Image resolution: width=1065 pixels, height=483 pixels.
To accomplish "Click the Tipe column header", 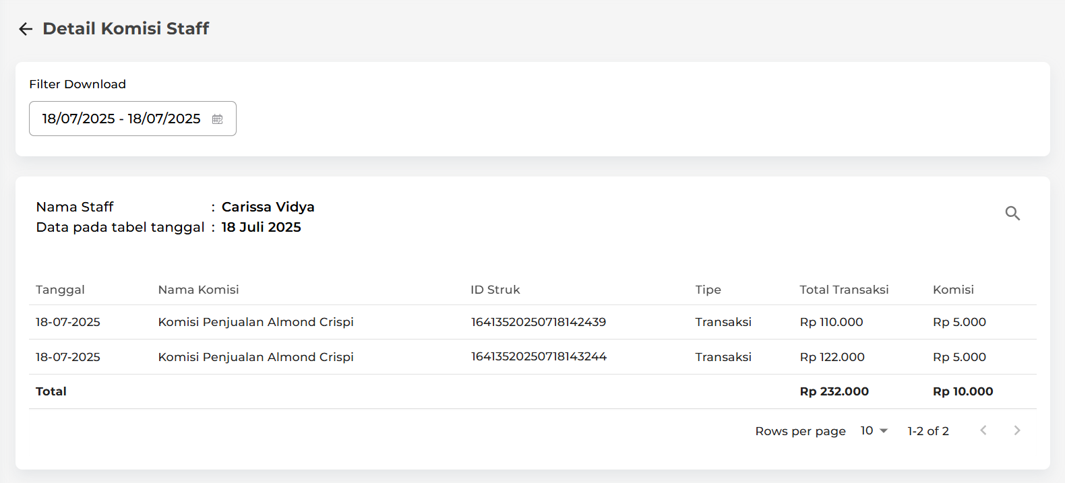I will pyautogui.click(x=708, y=290).
